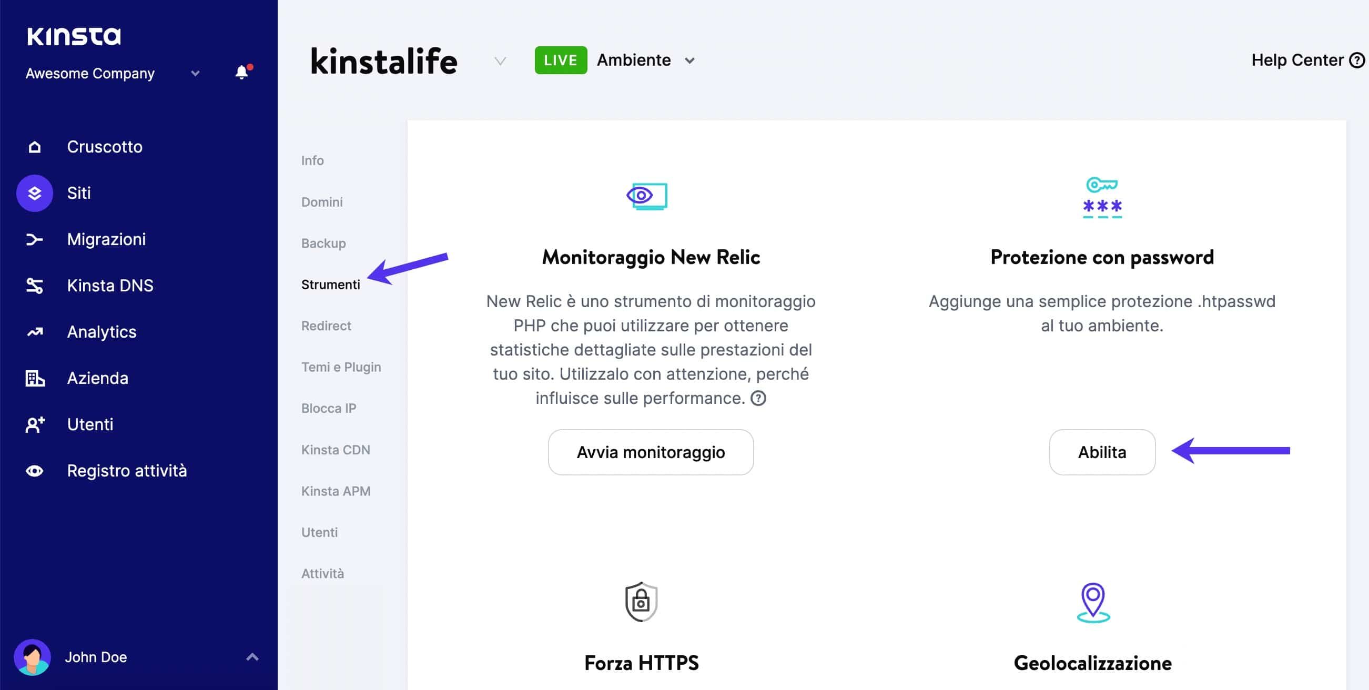Screen dimensions: 1369x690
Task: Click Abilita to enable password protection
Action: 1101,451
